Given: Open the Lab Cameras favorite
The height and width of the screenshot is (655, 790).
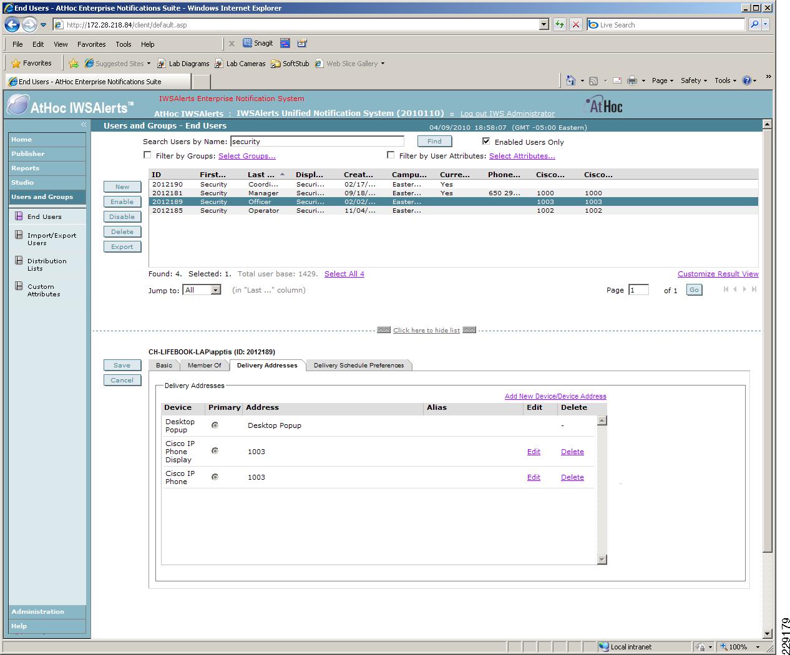Looking at the screenshot, I should click(x=240, y=64).
